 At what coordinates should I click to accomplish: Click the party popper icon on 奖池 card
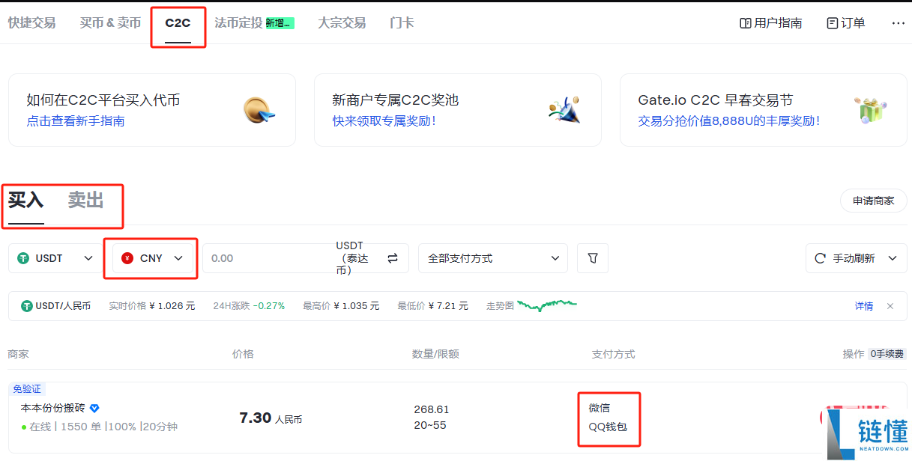(x=564, y=109)
